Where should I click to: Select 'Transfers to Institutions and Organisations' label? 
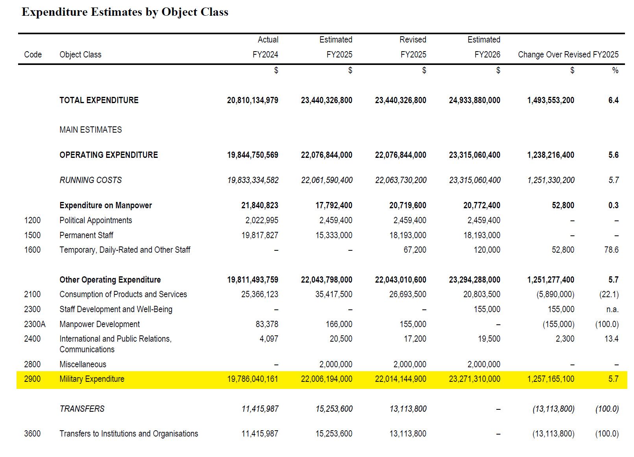(x=129, y=433)
